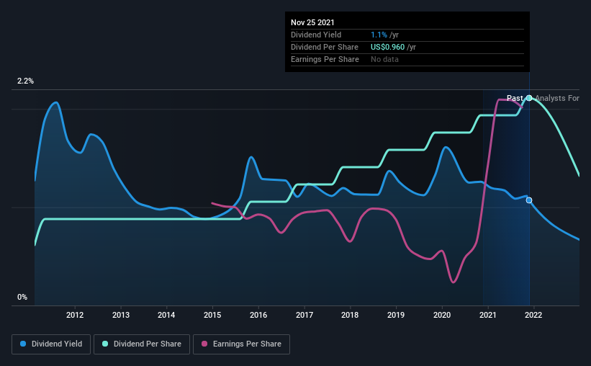This screenshot has width=591, height=366.
Task: Click the 'Analysts For' forecast label
Action: [x=557, y=98]
